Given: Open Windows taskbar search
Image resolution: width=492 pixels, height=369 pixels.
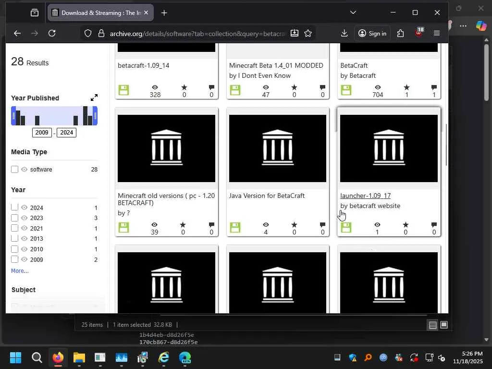Looking at the screenshot, I should click(37, 357).
